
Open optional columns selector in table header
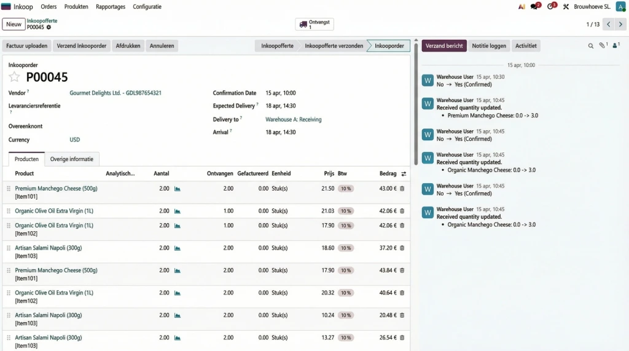coord(404,174)
